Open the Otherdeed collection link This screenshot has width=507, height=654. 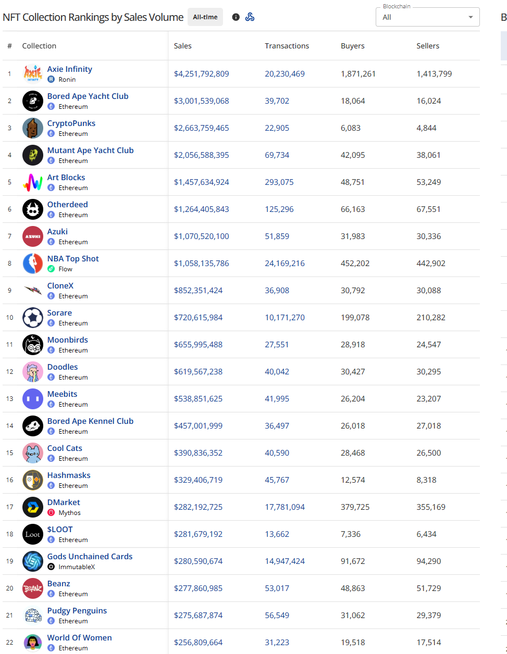[68, 205]
